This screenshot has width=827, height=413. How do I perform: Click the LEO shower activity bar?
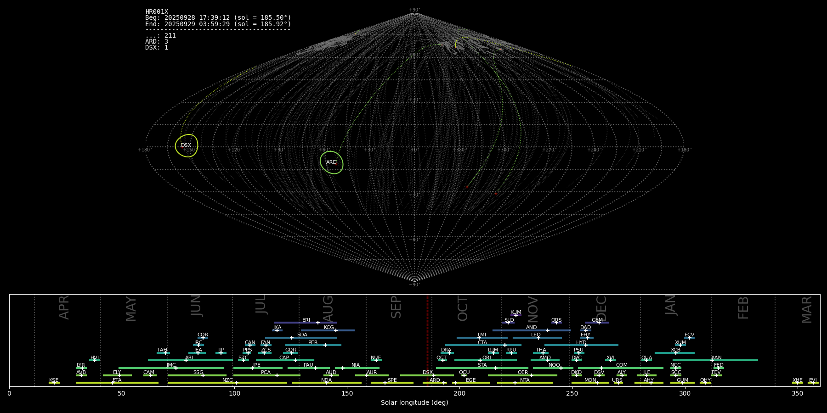click(x=537, y=338)
